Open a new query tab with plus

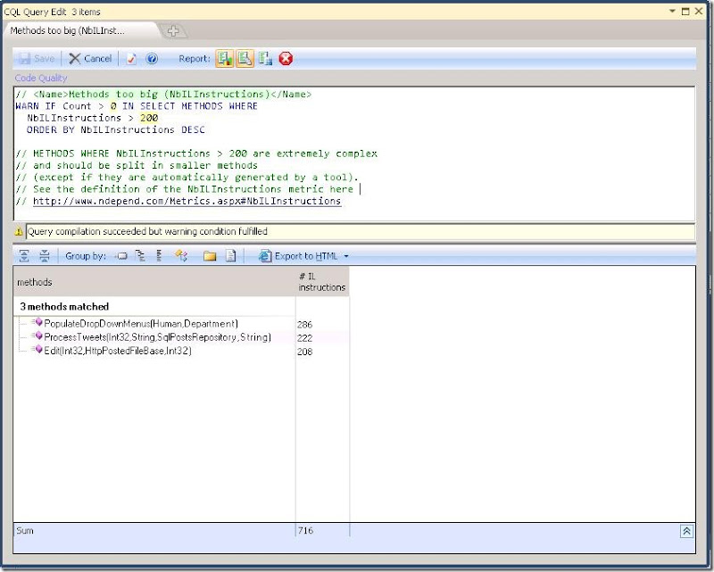click(173, 30)
